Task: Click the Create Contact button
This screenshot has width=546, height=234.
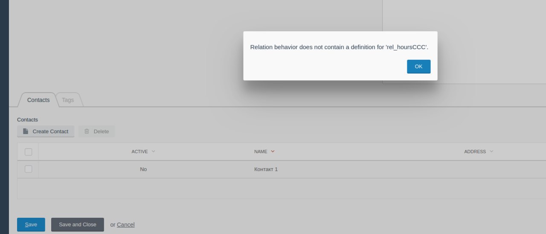Action: click(46, 132)
